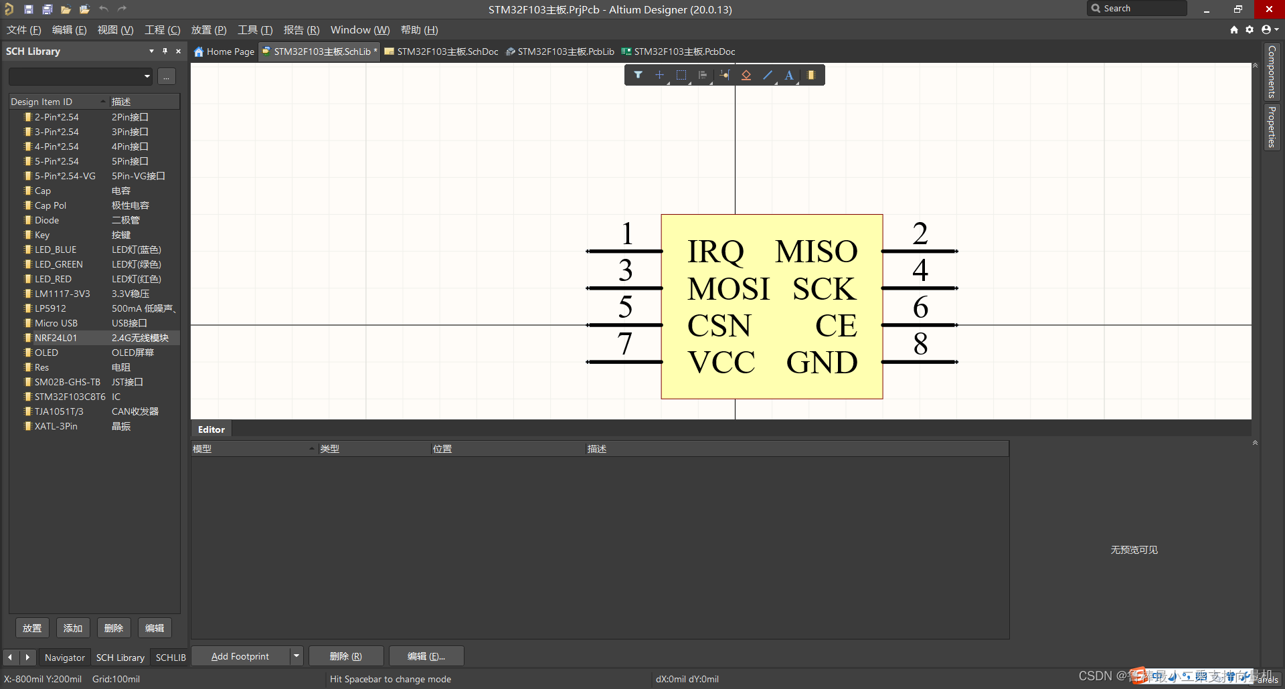
Task: Select the dashed rectangle selection tool
Action: [x=681, y=75]
